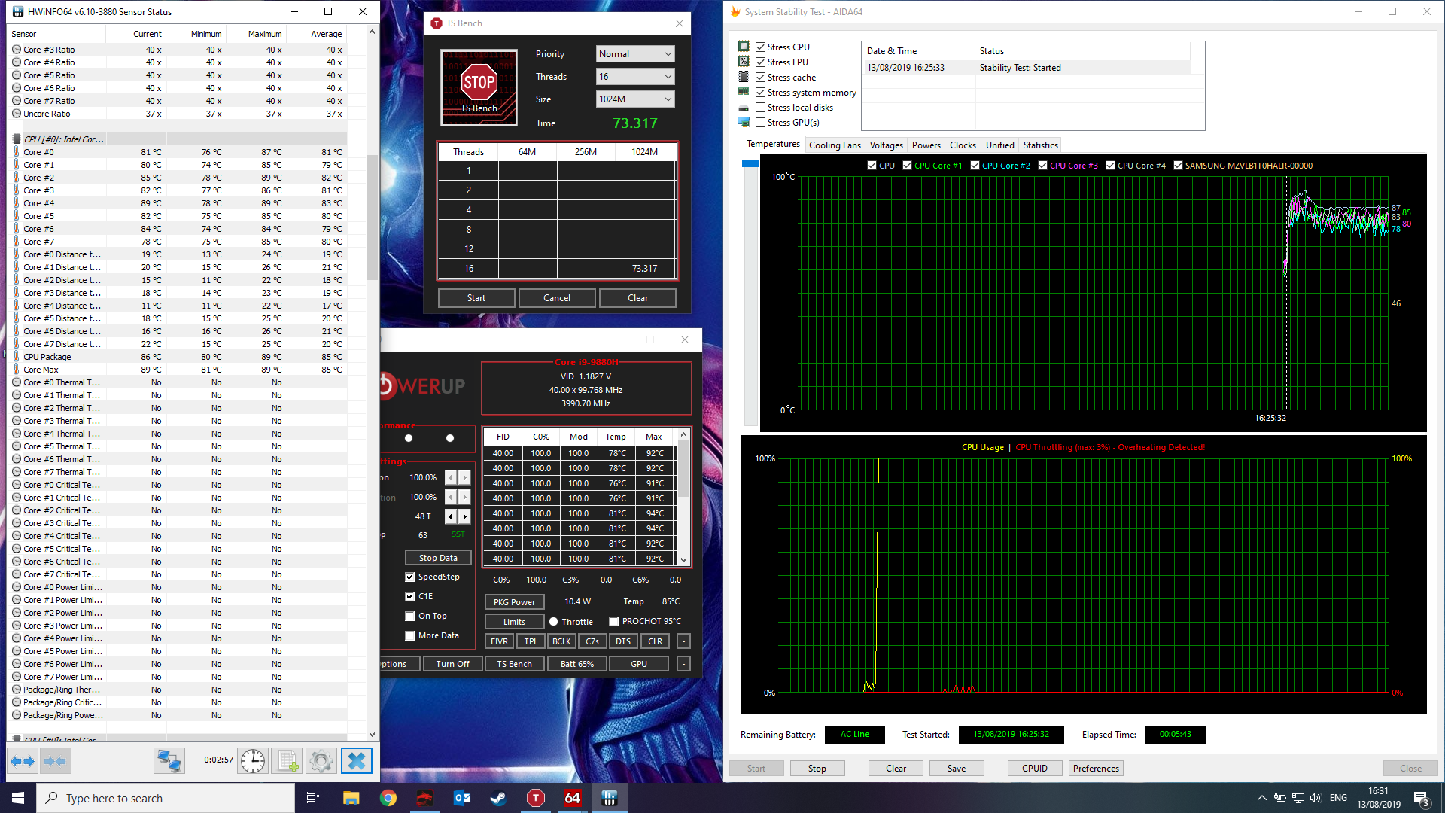Click ThrottleStop core table scroll up arrow
This screenshot has width=1445, height=813.
683,435
